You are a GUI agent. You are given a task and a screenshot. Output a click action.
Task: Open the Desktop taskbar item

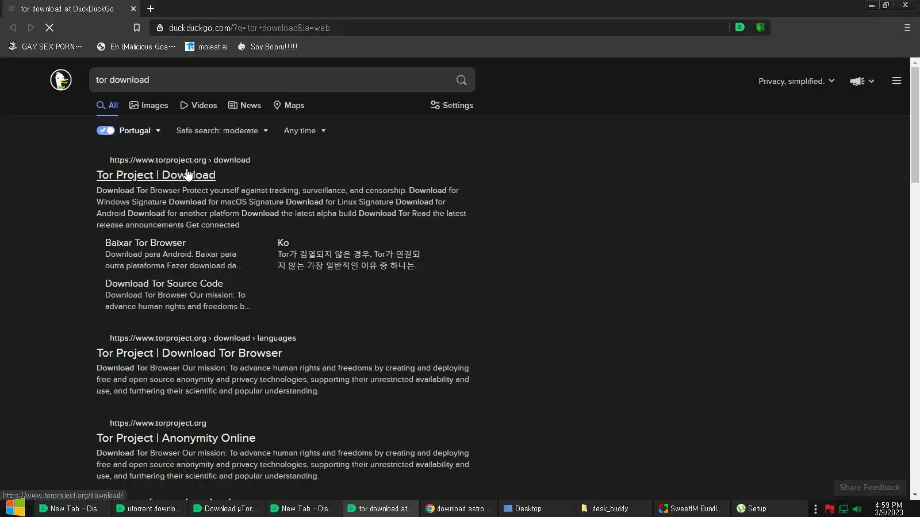(x=535, y=508)
